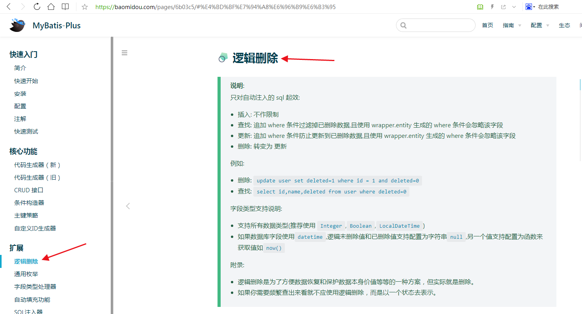Click the 附录: label
Viewport: 582px width, 314px height.
coord(238,265)
